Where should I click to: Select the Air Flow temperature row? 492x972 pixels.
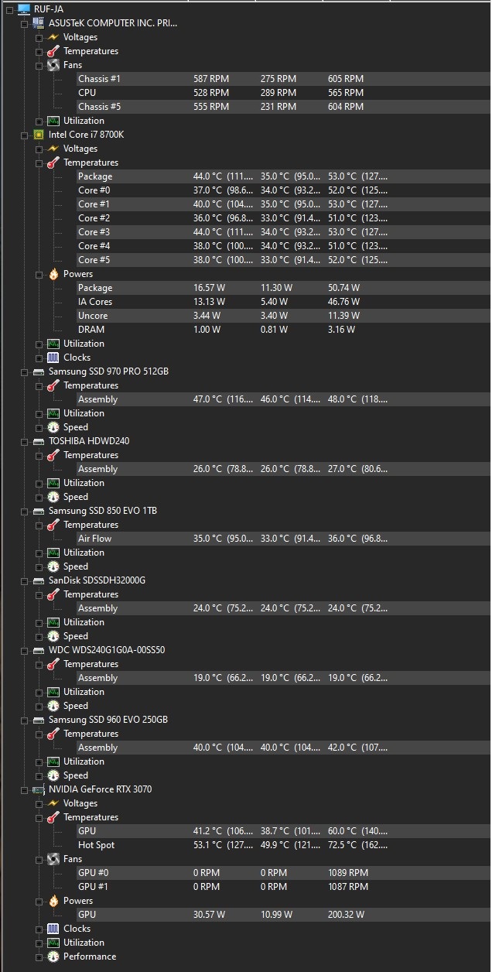(283, 539)
